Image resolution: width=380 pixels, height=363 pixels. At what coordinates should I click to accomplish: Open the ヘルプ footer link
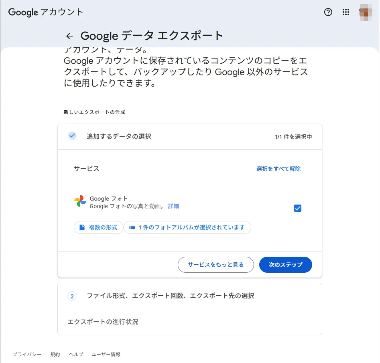[76, 354]
